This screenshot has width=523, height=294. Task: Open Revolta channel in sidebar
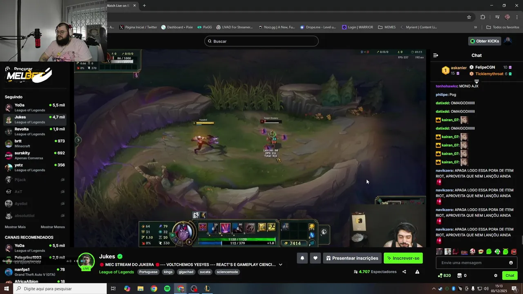click(35, 131)
